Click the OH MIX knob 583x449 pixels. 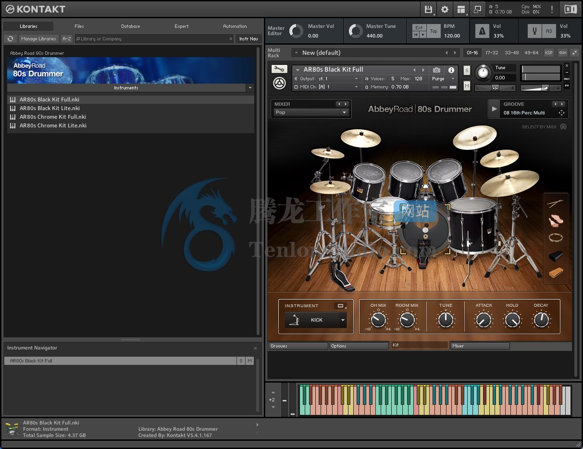click(x=378, y=319)
